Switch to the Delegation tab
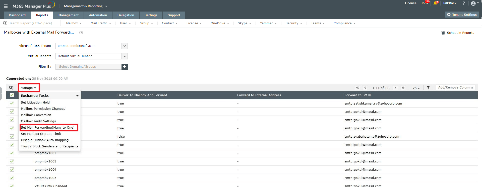 tap(126, 15)
